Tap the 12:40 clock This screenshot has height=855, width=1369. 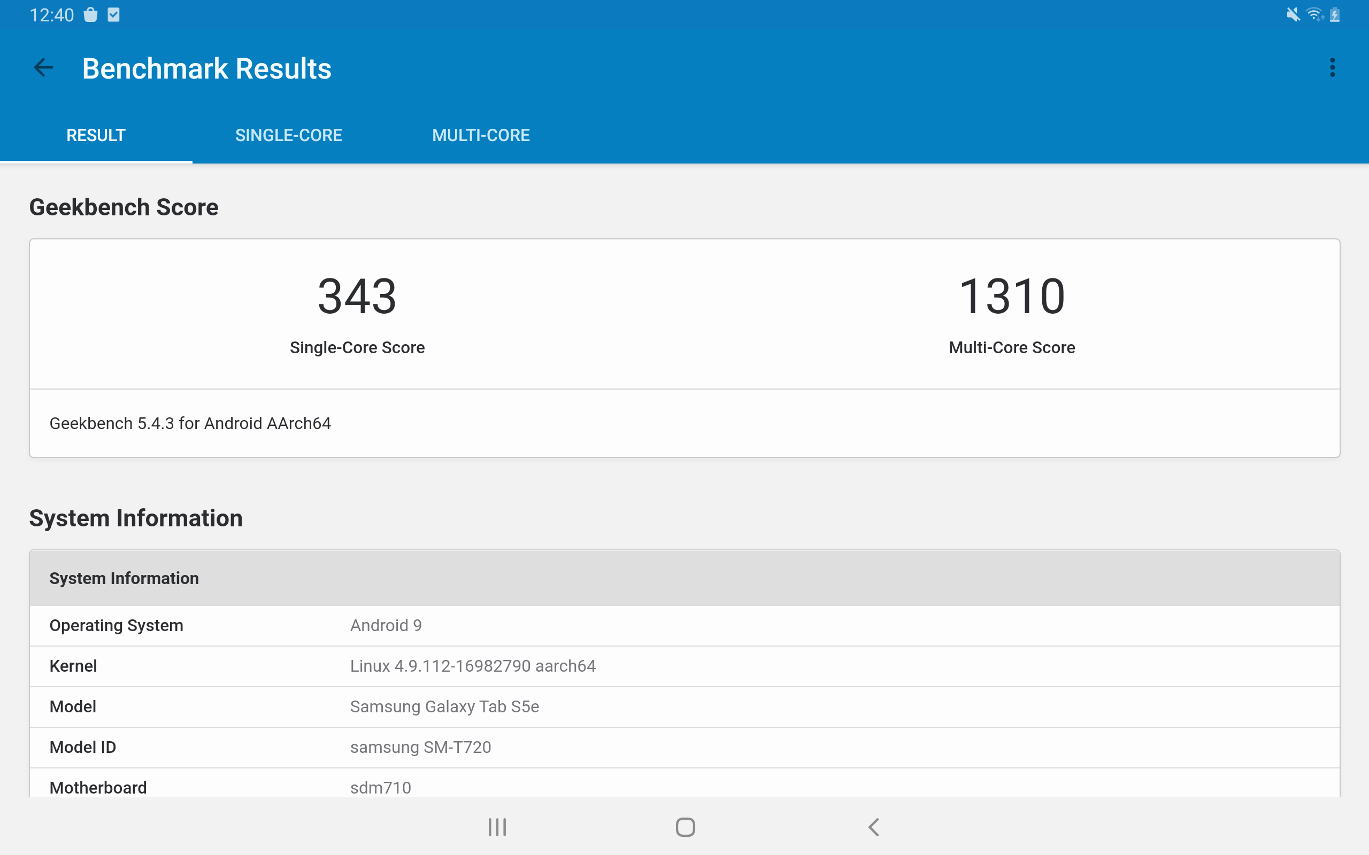tap(51, 15)
